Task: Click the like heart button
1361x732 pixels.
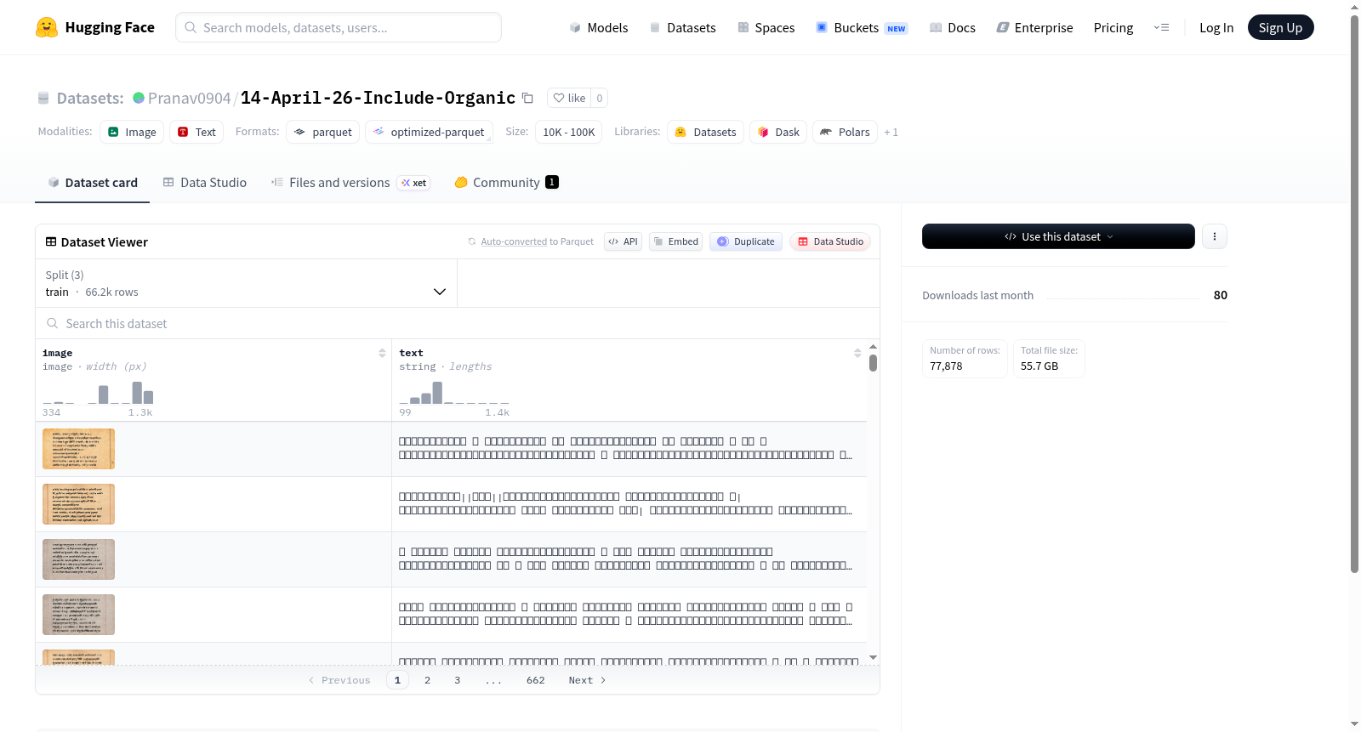Action: point(569,98)
